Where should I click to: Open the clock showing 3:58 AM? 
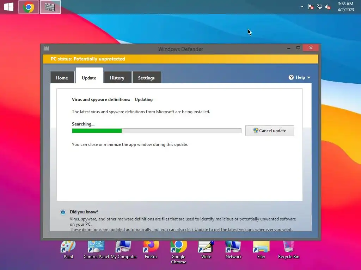coord(345,7)
